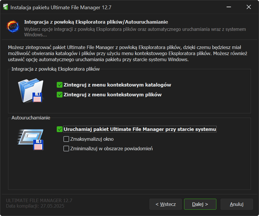Screen dimensions: 259x216
Task: Close the installer window
Action: [249, 7]
